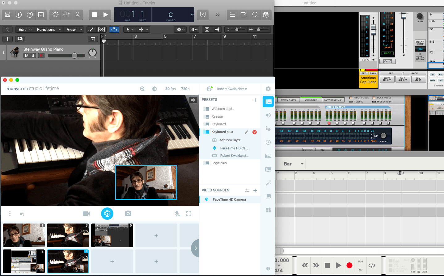
Task: Select the Logic plus preset
Action: pos(219,163)
